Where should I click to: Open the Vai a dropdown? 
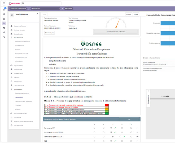click(136, 14)
